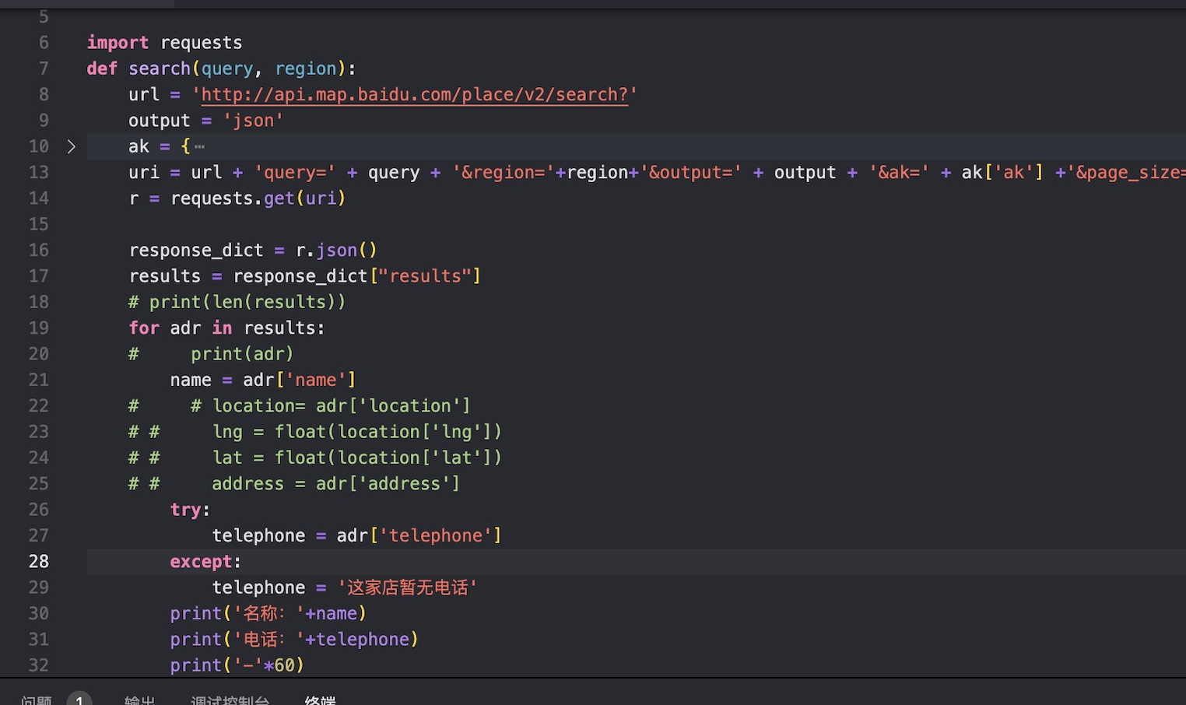
Task: Click the 'json' string on line 9
Action: pos(253,121)
